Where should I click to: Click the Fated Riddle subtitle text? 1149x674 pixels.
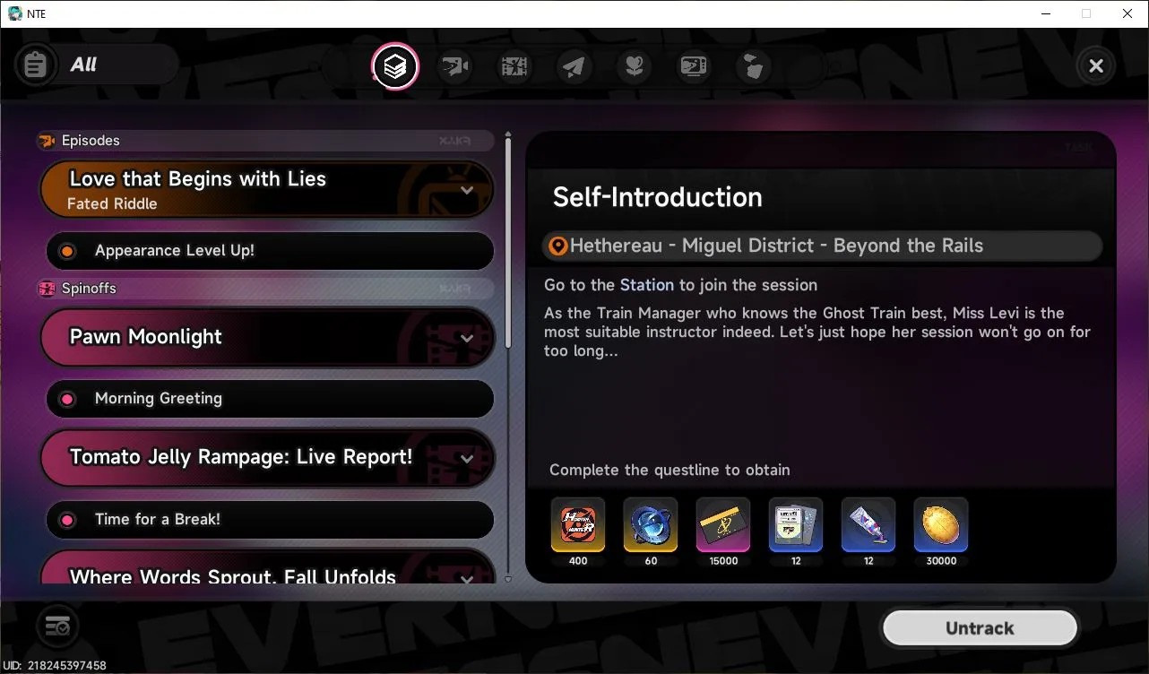[112, 204]
